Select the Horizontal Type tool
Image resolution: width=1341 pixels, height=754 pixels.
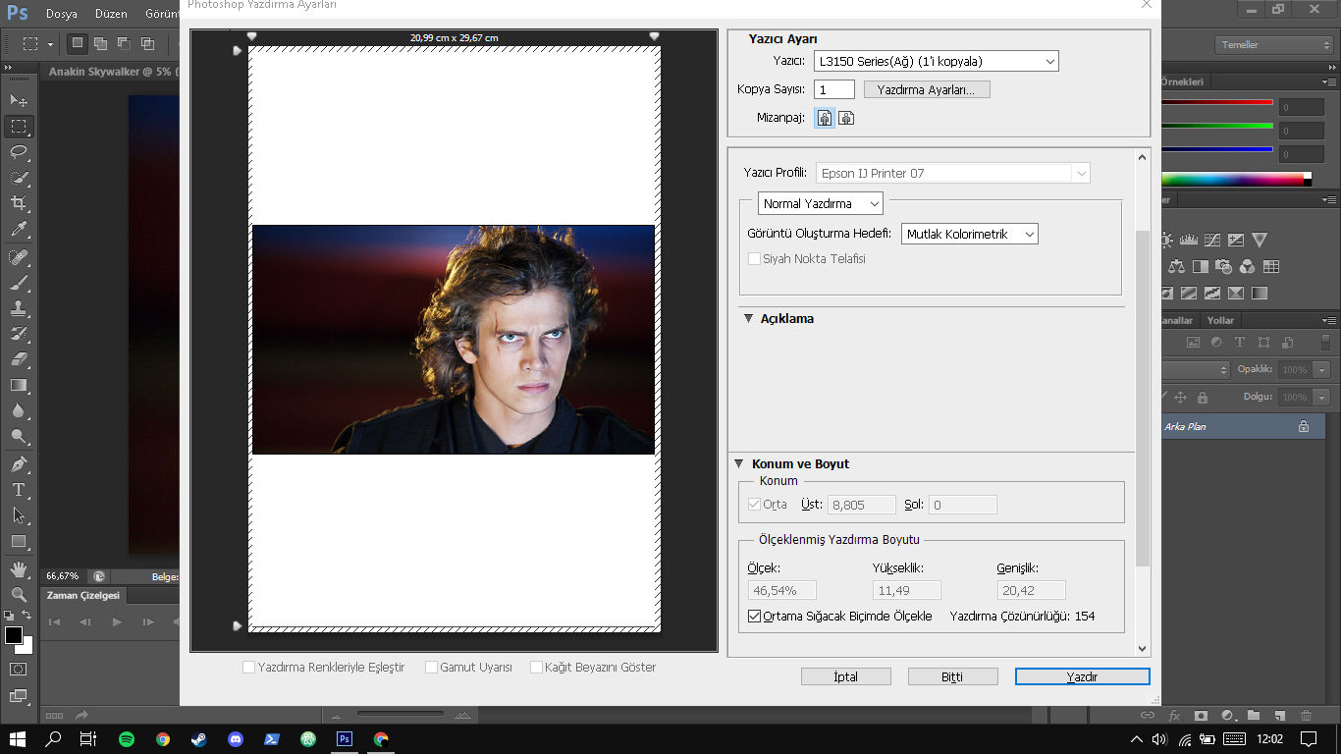click(x=19, y=489)
